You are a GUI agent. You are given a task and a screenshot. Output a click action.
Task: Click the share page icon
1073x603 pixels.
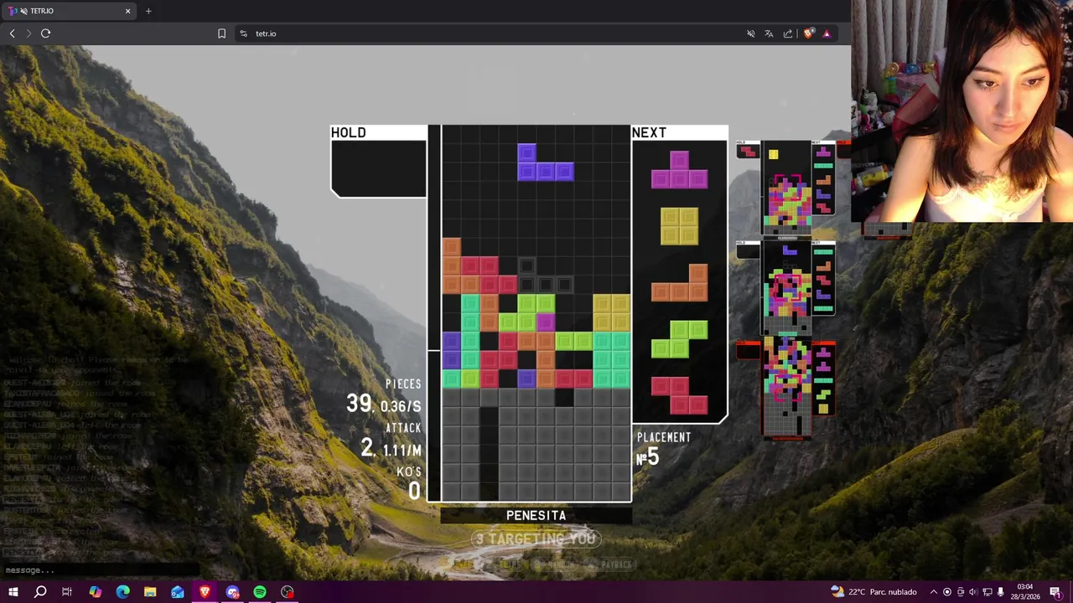tap(788, 33)
